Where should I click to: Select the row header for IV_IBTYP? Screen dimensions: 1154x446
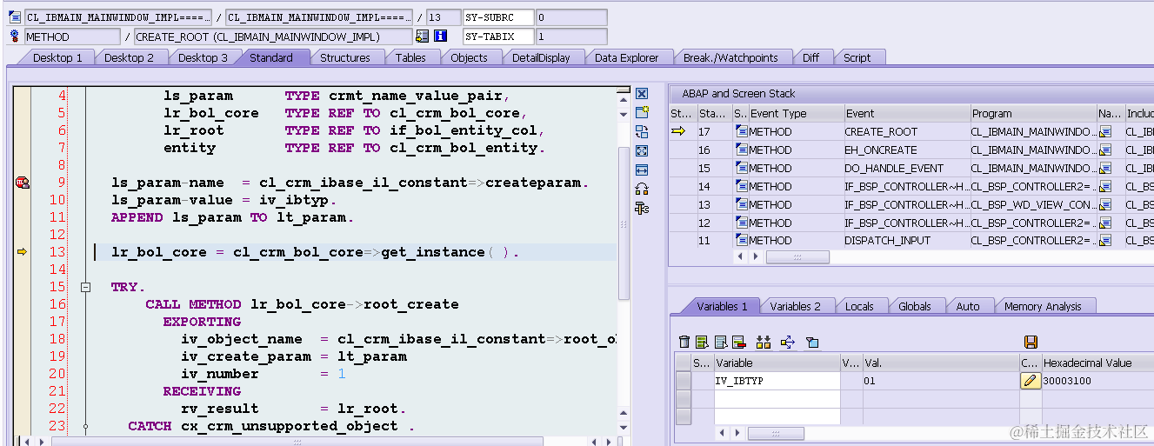click(683, 381)
